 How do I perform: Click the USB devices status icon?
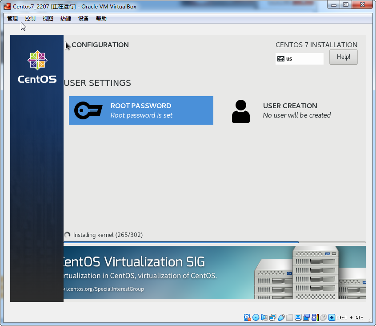click(x=281, y=318)
